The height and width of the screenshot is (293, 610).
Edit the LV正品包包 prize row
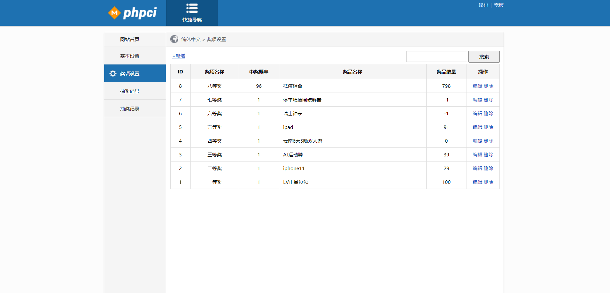pos(477,182)
